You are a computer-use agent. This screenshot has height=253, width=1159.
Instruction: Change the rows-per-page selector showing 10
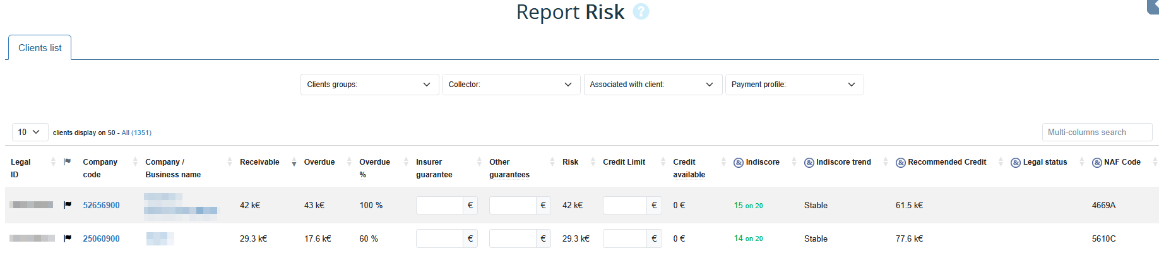(30, 132)
